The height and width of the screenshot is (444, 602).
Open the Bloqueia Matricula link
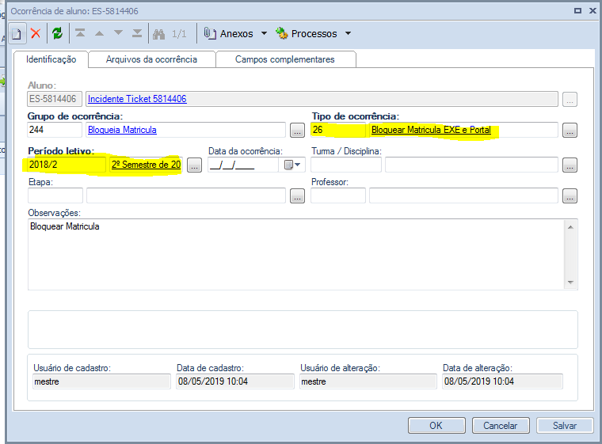click(122, 130)
